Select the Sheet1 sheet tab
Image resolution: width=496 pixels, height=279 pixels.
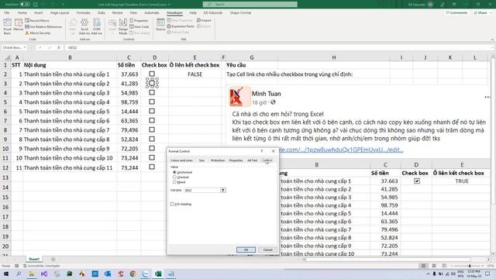pyautogui.click(x=34, y=259)
